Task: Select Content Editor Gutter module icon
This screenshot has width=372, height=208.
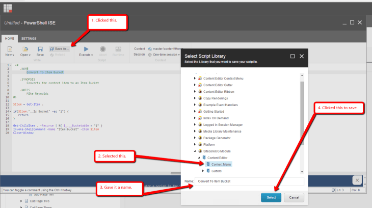Action: 200,85
